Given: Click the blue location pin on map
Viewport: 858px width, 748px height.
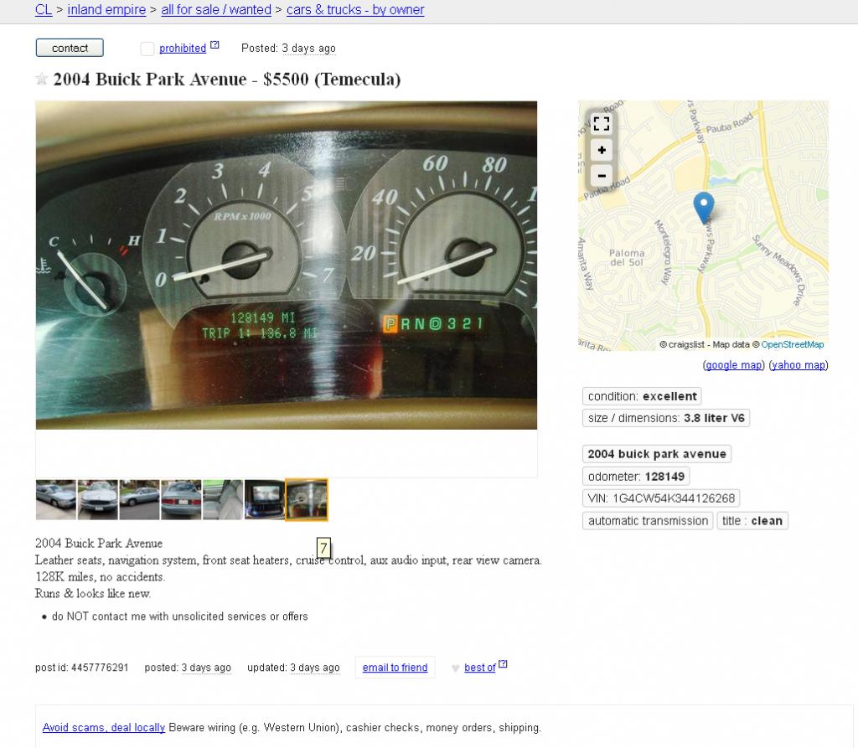Looking at the screenshot, I should pos(704,208).
